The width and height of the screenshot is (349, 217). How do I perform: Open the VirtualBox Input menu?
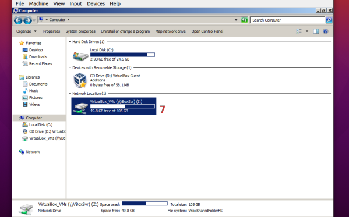point(76,3)
